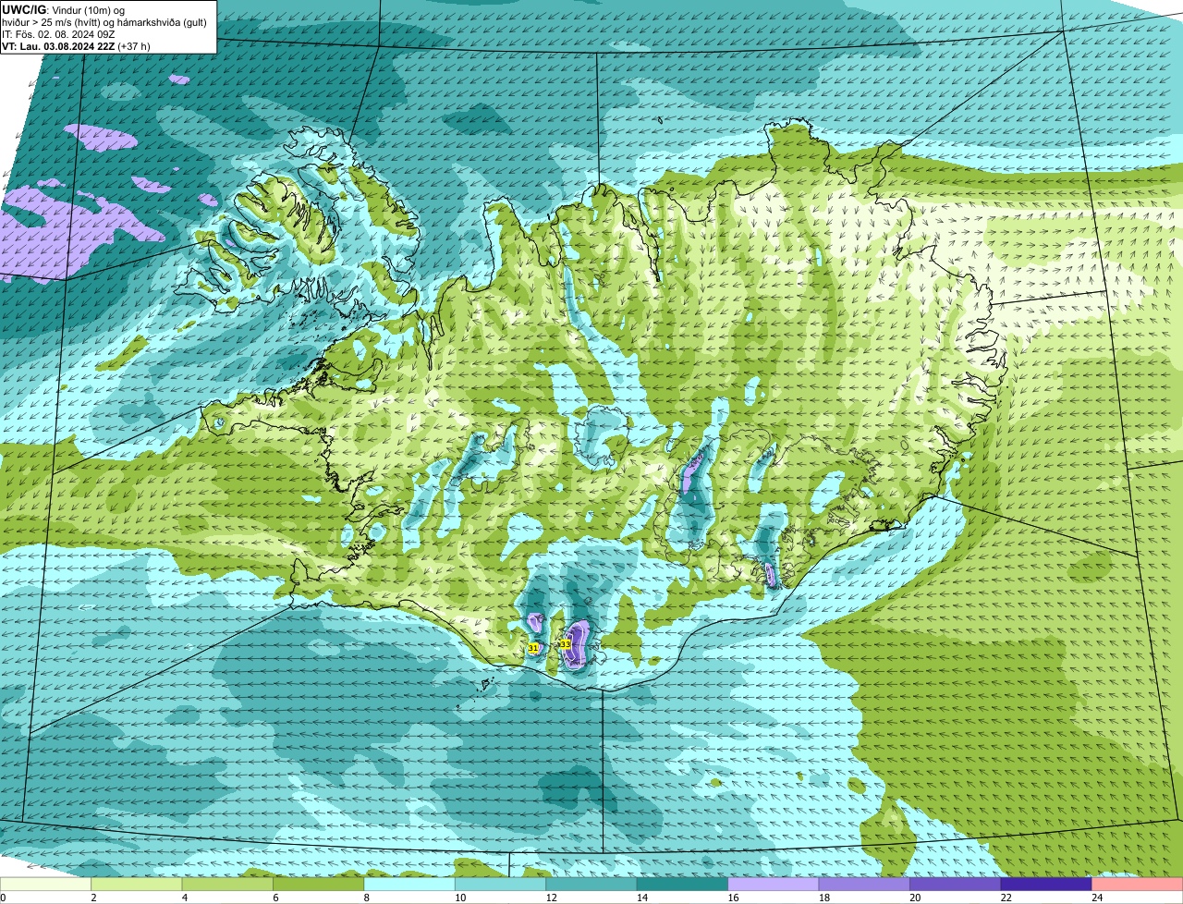1183x904 pixels.
Task: Click the yellow gust label 31
Action: coord(533,649)
